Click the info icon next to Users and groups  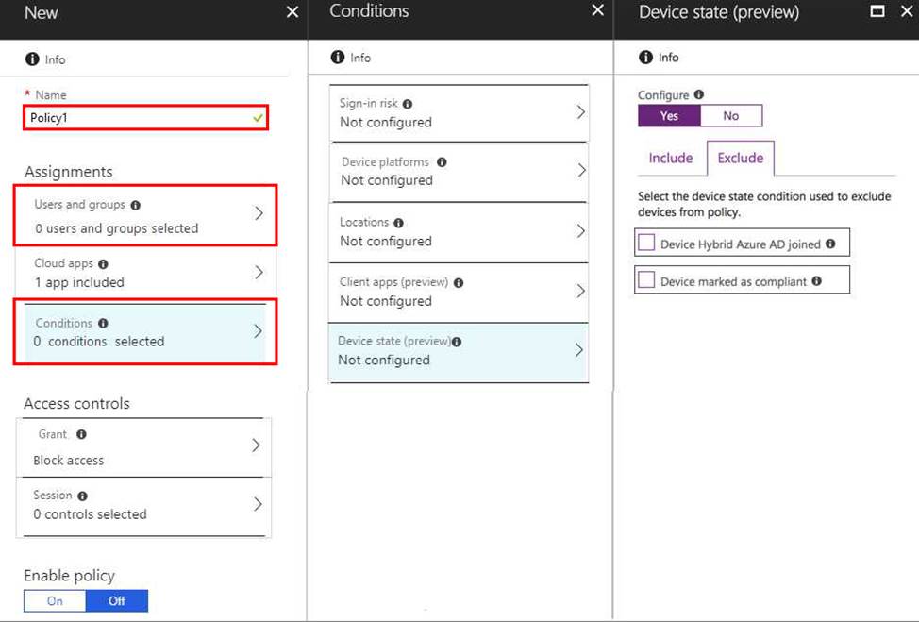[135, 205]
